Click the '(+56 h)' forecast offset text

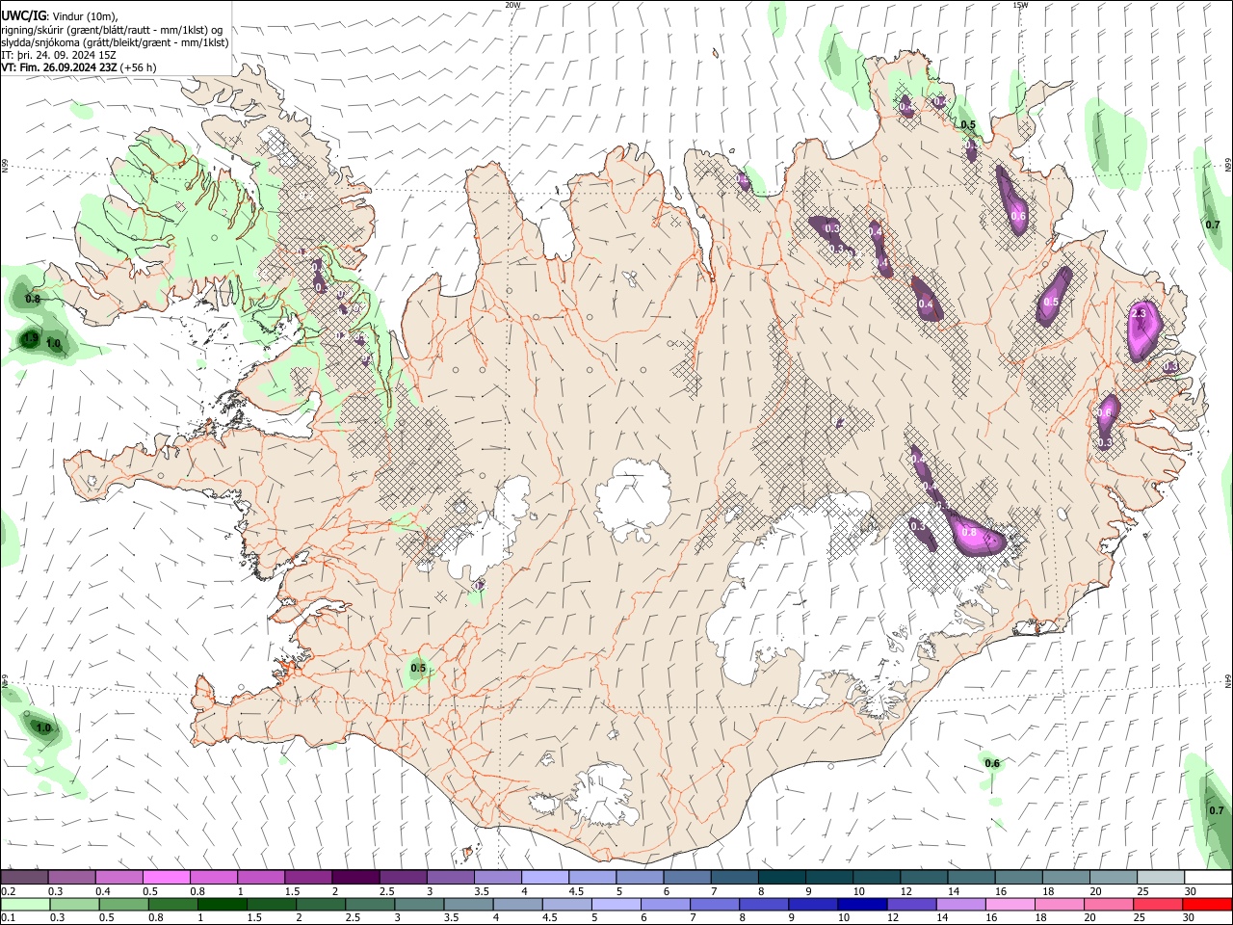click(x=139, y=67)
